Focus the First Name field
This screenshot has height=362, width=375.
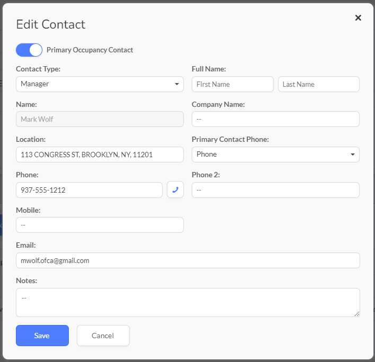(233, 84)
